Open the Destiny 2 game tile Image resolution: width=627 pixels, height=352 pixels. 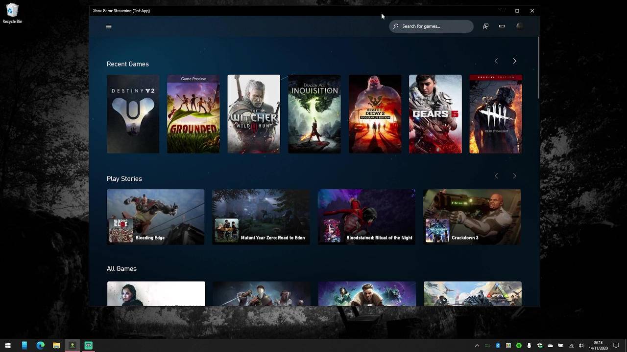(x=133, y=114)
